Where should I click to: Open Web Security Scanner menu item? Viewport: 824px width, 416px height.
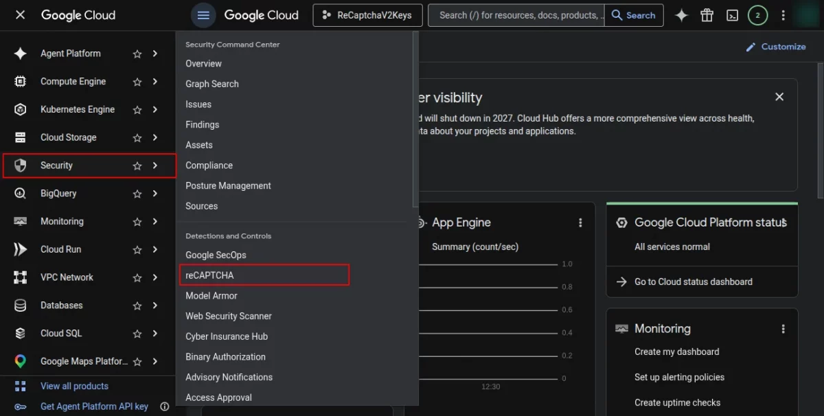(x=229, y=316)
